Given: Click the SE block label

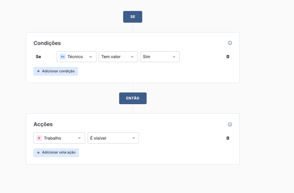Looking at the screenshot, I should 133,17.
